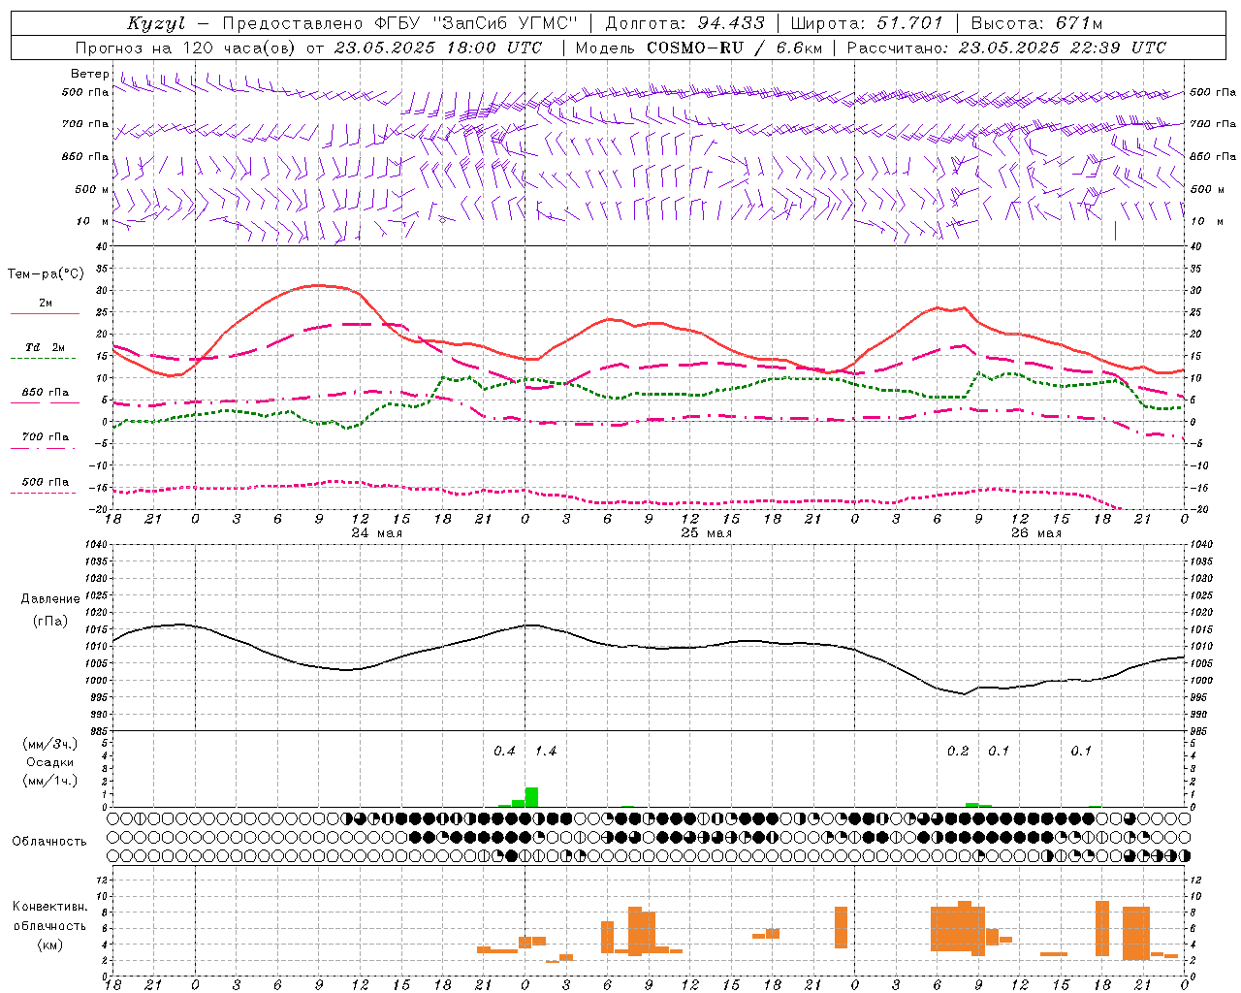The width and height of the screenshot is (1241, 993).
Task: Click the 'Ветер' wind panel label
Action: point(90,74)
